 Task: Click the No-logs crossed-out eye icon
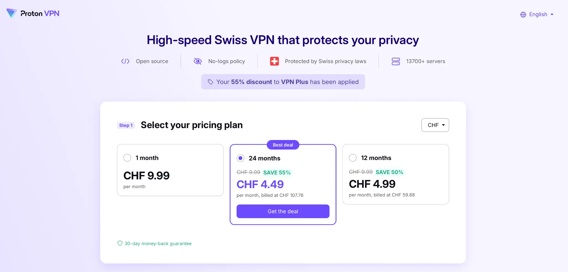click(x=197, y=61)
